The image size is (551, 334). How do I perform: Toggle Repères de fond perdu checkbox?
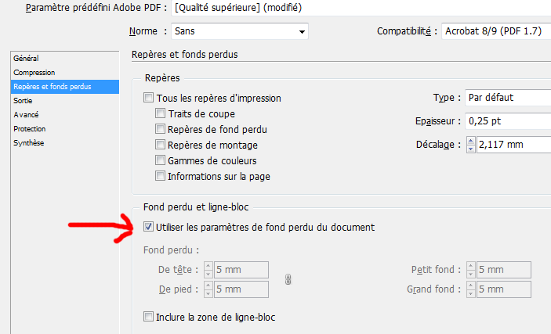pos(160,129)
